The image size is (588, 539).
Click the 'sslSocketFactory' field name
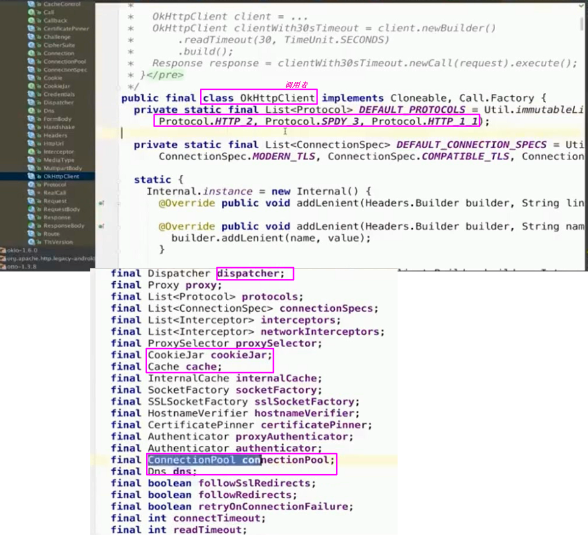[x=304, y=402]
